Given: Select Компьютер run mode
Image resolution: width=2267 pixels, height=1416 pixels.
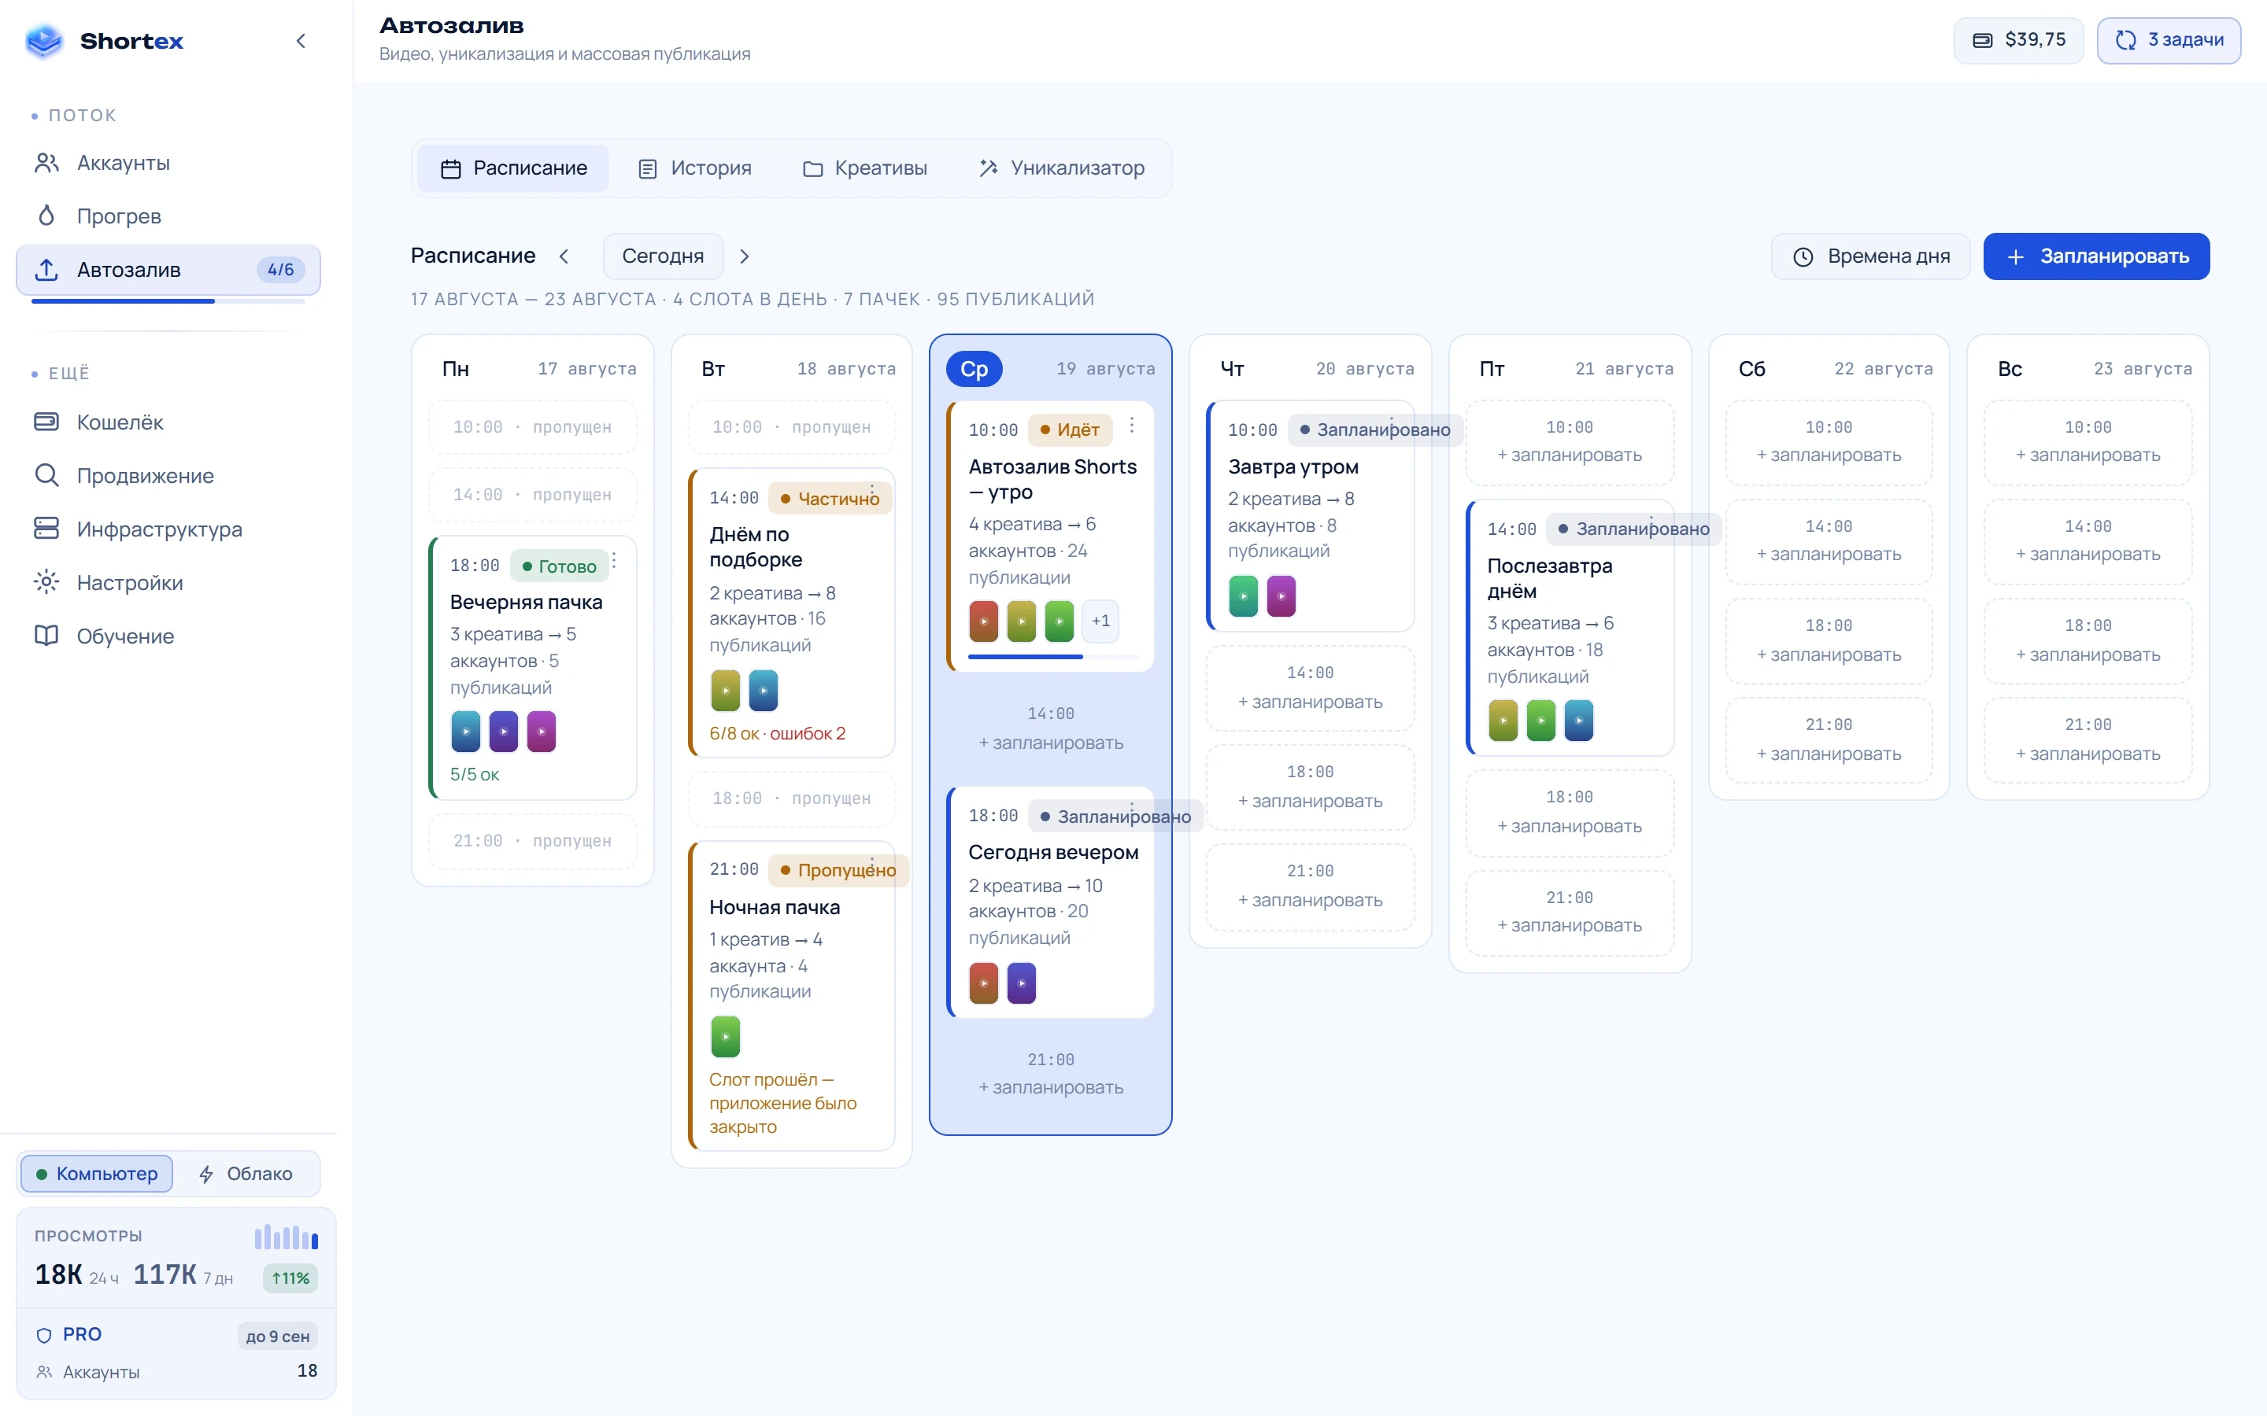Looking at the screenshot, I should click(97, 1174).
